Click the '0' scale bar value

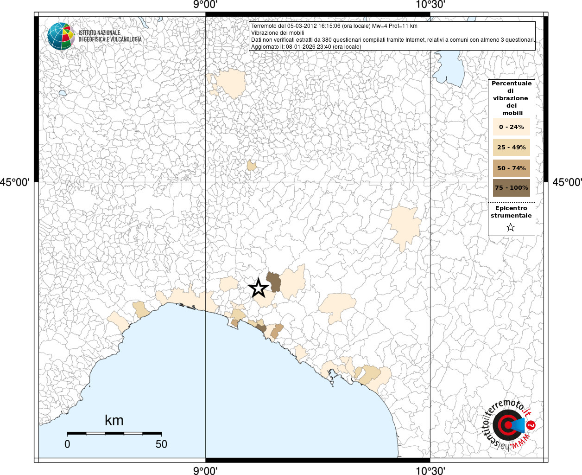coord(68,444)
